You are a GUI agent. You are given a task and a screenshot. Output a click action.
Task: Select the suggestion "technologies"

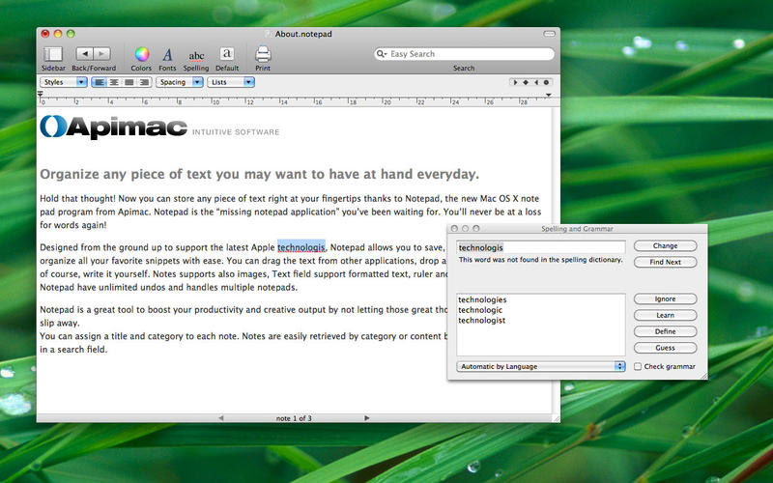coord(482,299)
